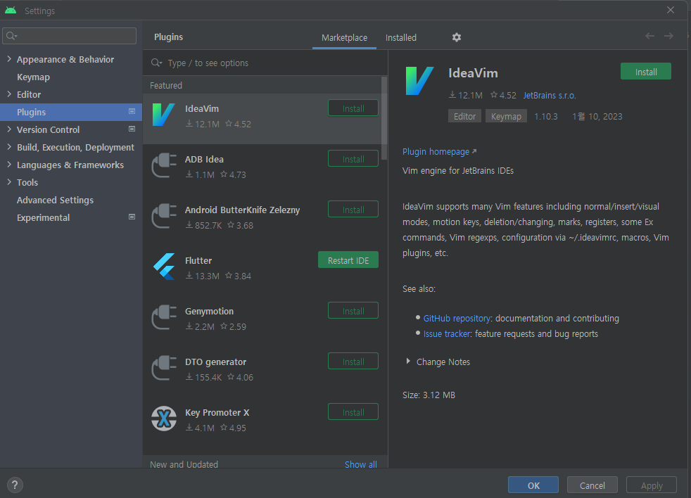
Task: Expand Build, Execution, Deployment node
Action: click(9, 147)
